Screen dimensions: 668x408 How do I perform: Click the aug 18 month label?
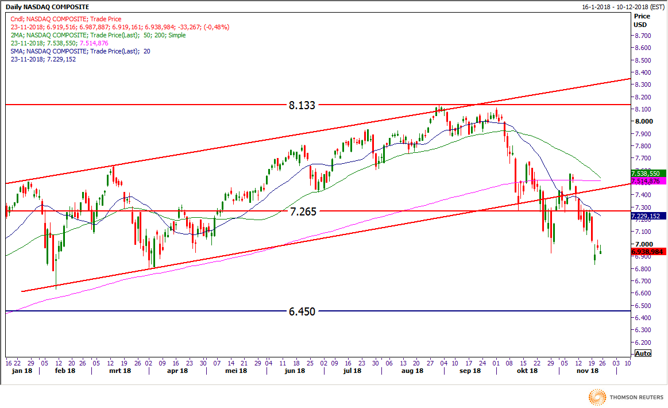412,371
